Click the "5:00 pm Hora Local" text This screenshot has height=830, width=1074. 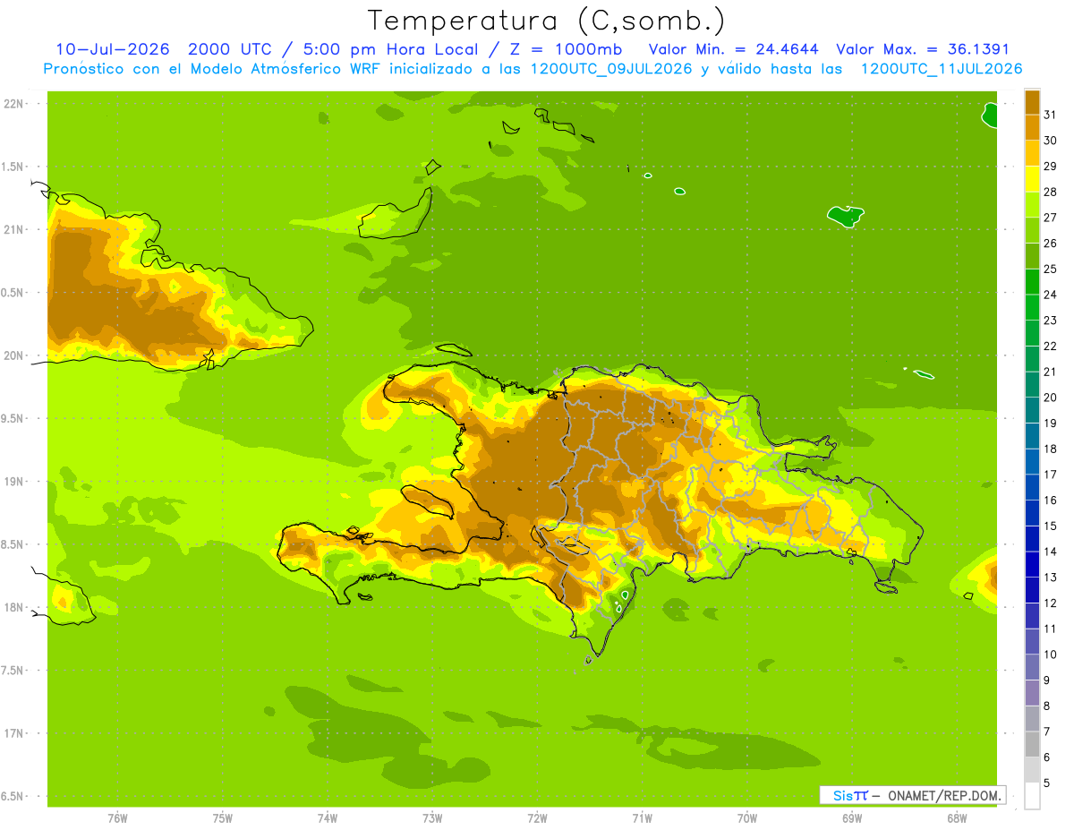[388, 49]
